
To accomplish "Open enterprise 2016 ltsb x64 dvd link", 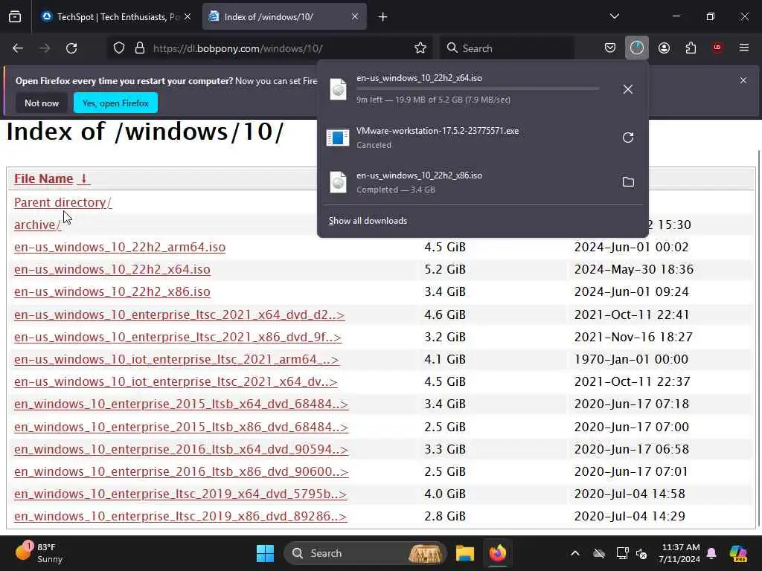I will 182,449.
